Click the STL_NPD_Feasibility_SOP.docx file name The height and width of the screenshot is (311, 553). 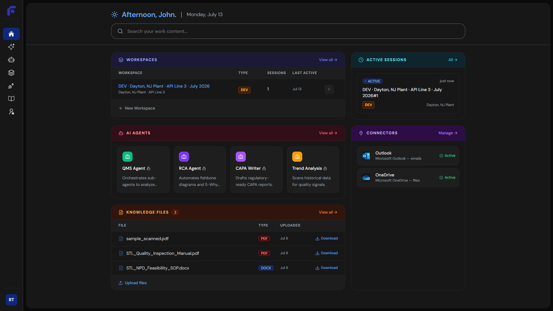[x=158, y=268]
